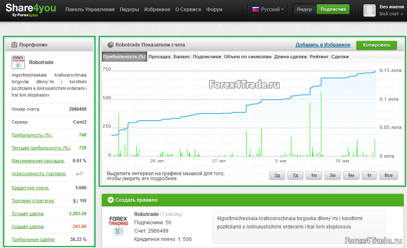This screenshot has width=407, height=248.
Task: Click Добавить в Избранное link
Action: click(x=323, y=45)
